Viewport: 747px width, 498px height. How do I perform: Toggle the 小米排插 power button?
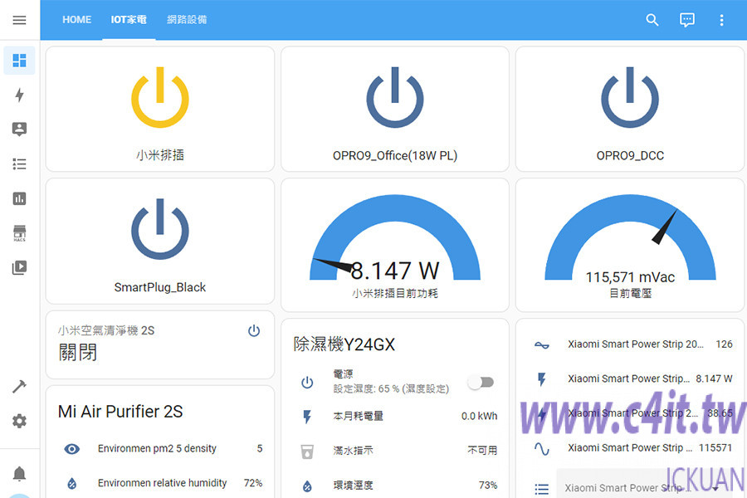tap(160, 97)
